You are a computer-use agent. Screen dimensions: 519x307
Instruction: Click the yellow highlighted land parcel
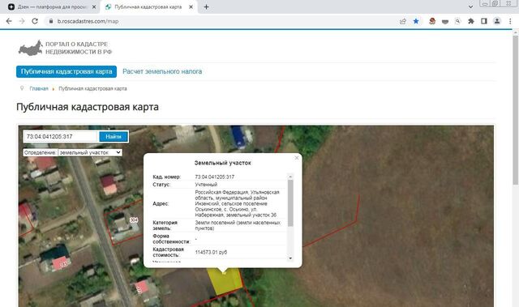(x=225, y=281)
